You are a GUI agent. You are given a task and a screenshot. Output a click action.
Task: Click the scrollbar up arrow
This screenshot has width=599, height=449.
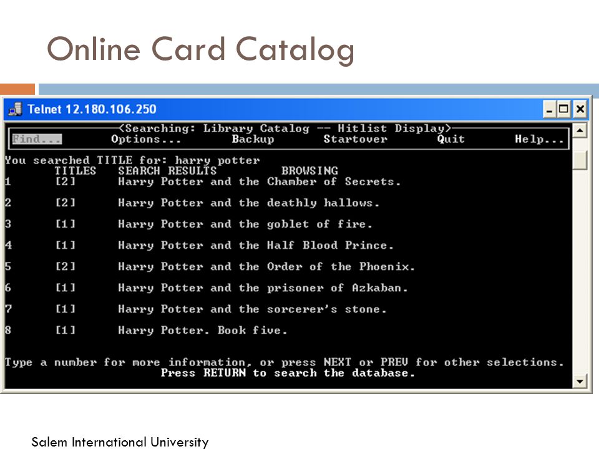coord(580,130)
